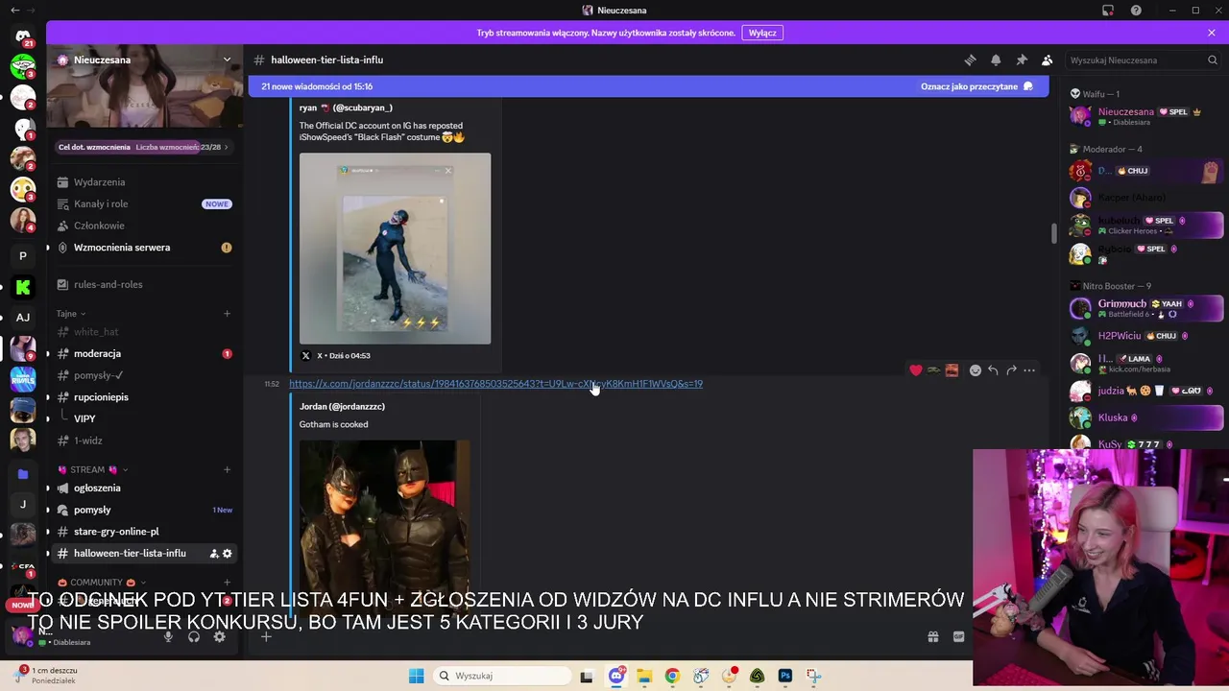
Task: Open the 1-widz channel
Action: pos(144,441)
